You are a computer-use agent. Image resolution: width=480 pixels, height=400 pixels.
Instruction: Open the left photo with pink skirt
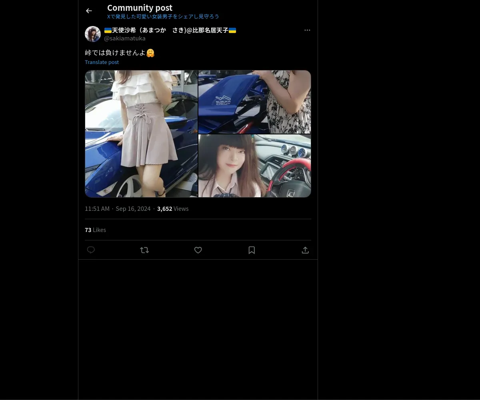click(x=141, y=134)
